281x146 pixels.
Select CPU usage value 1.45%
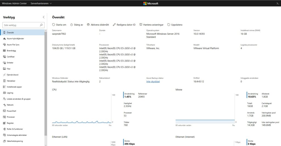tap(128, 97)
